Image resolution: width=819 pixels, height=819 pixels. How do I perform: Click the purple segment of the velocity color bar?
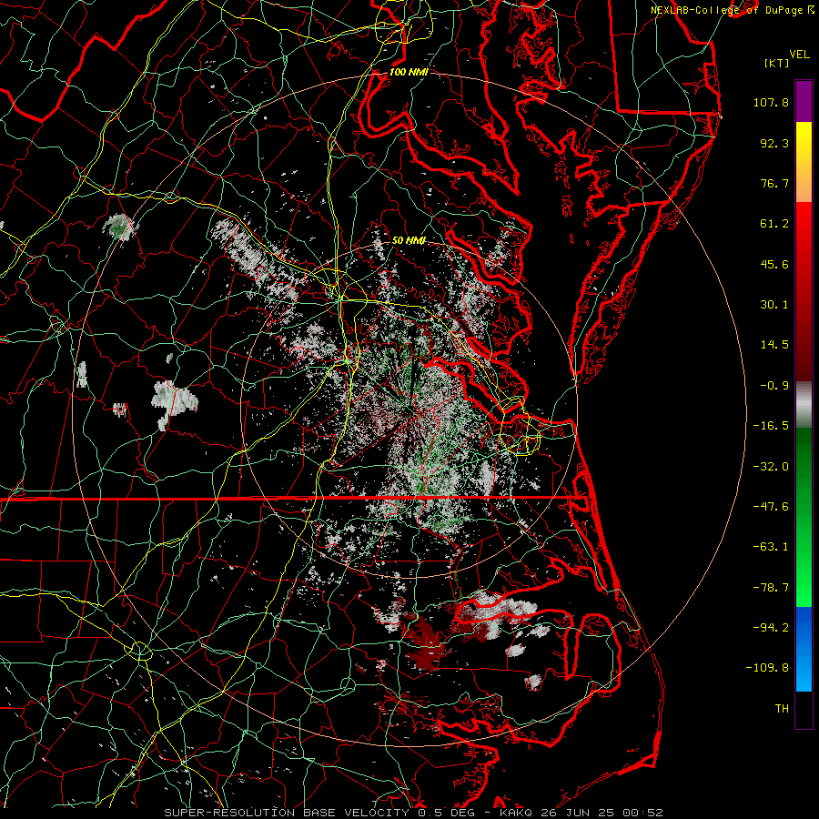pos(804,101)
